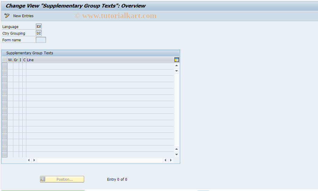Click the vertical scrollbar track of the table
This screenshot has height=191, width=318.
coord(177,110)
